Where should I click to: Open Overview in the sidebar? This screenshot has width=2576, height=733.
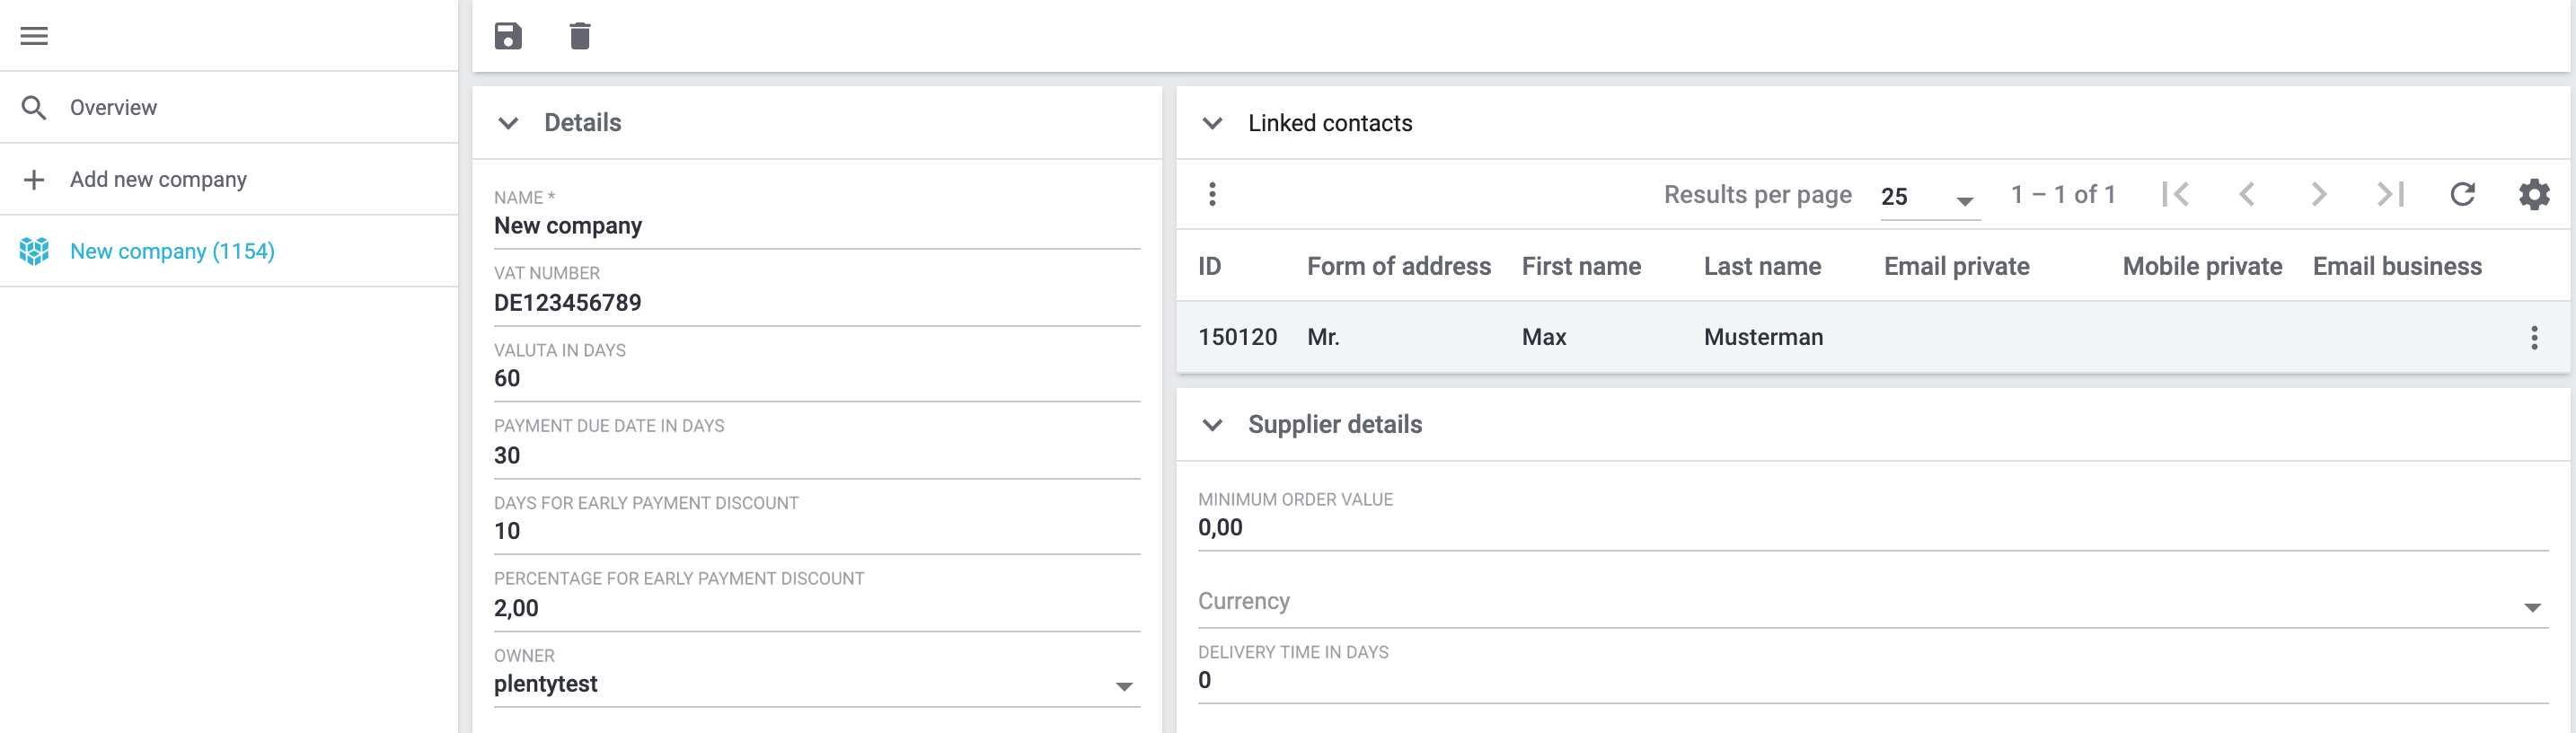(x=113, y=108)
